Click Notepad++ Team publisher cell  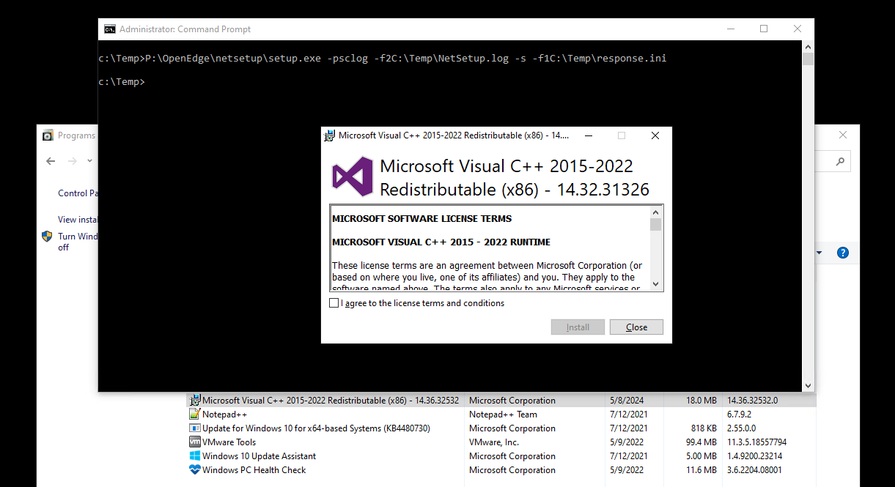503,414
